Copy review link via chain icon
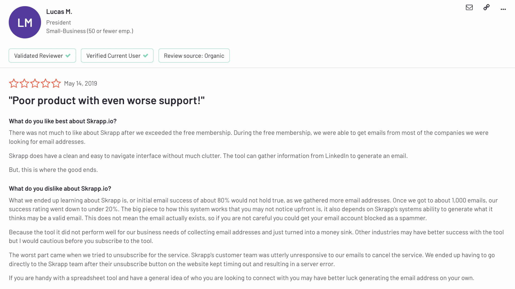The image size is (515, 289). 486,7
